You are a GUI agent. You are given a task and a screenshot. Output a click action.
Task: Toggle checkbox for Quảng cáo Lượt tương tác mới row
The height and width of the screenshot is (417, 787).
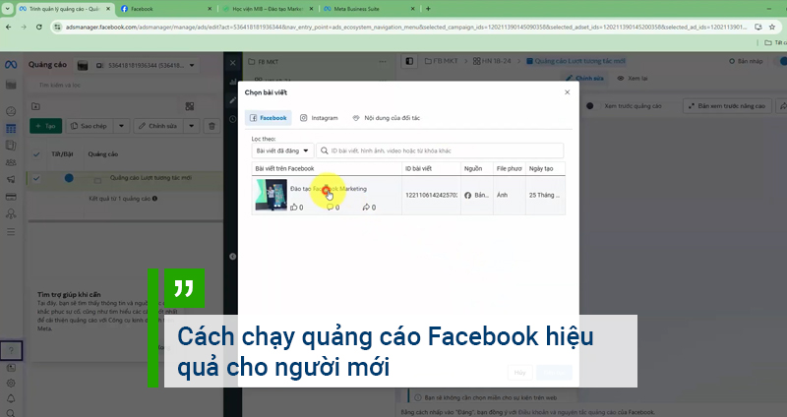click(36, 178)
